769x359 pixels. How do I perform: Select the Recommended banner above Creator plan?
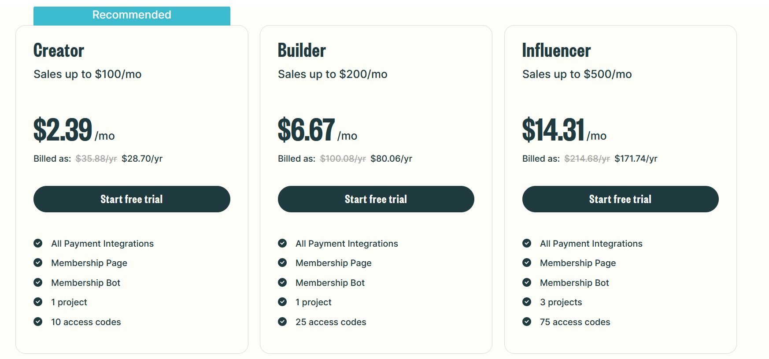click(x=132, y=15)
